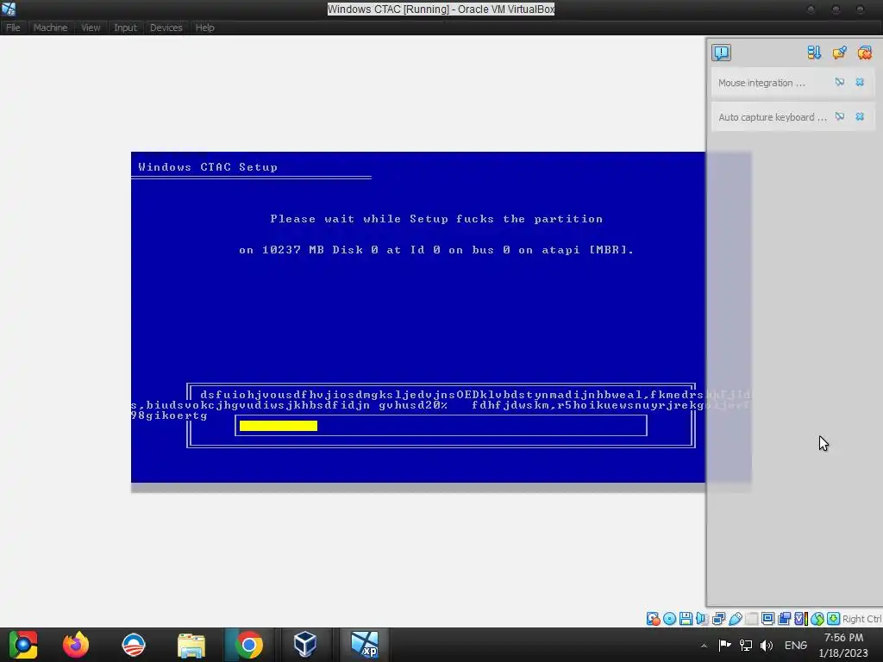Image resolution: width=883 pixels, height=662 pixels.
Task: Click the floppy disk status icon
Action: pos(686,619)
